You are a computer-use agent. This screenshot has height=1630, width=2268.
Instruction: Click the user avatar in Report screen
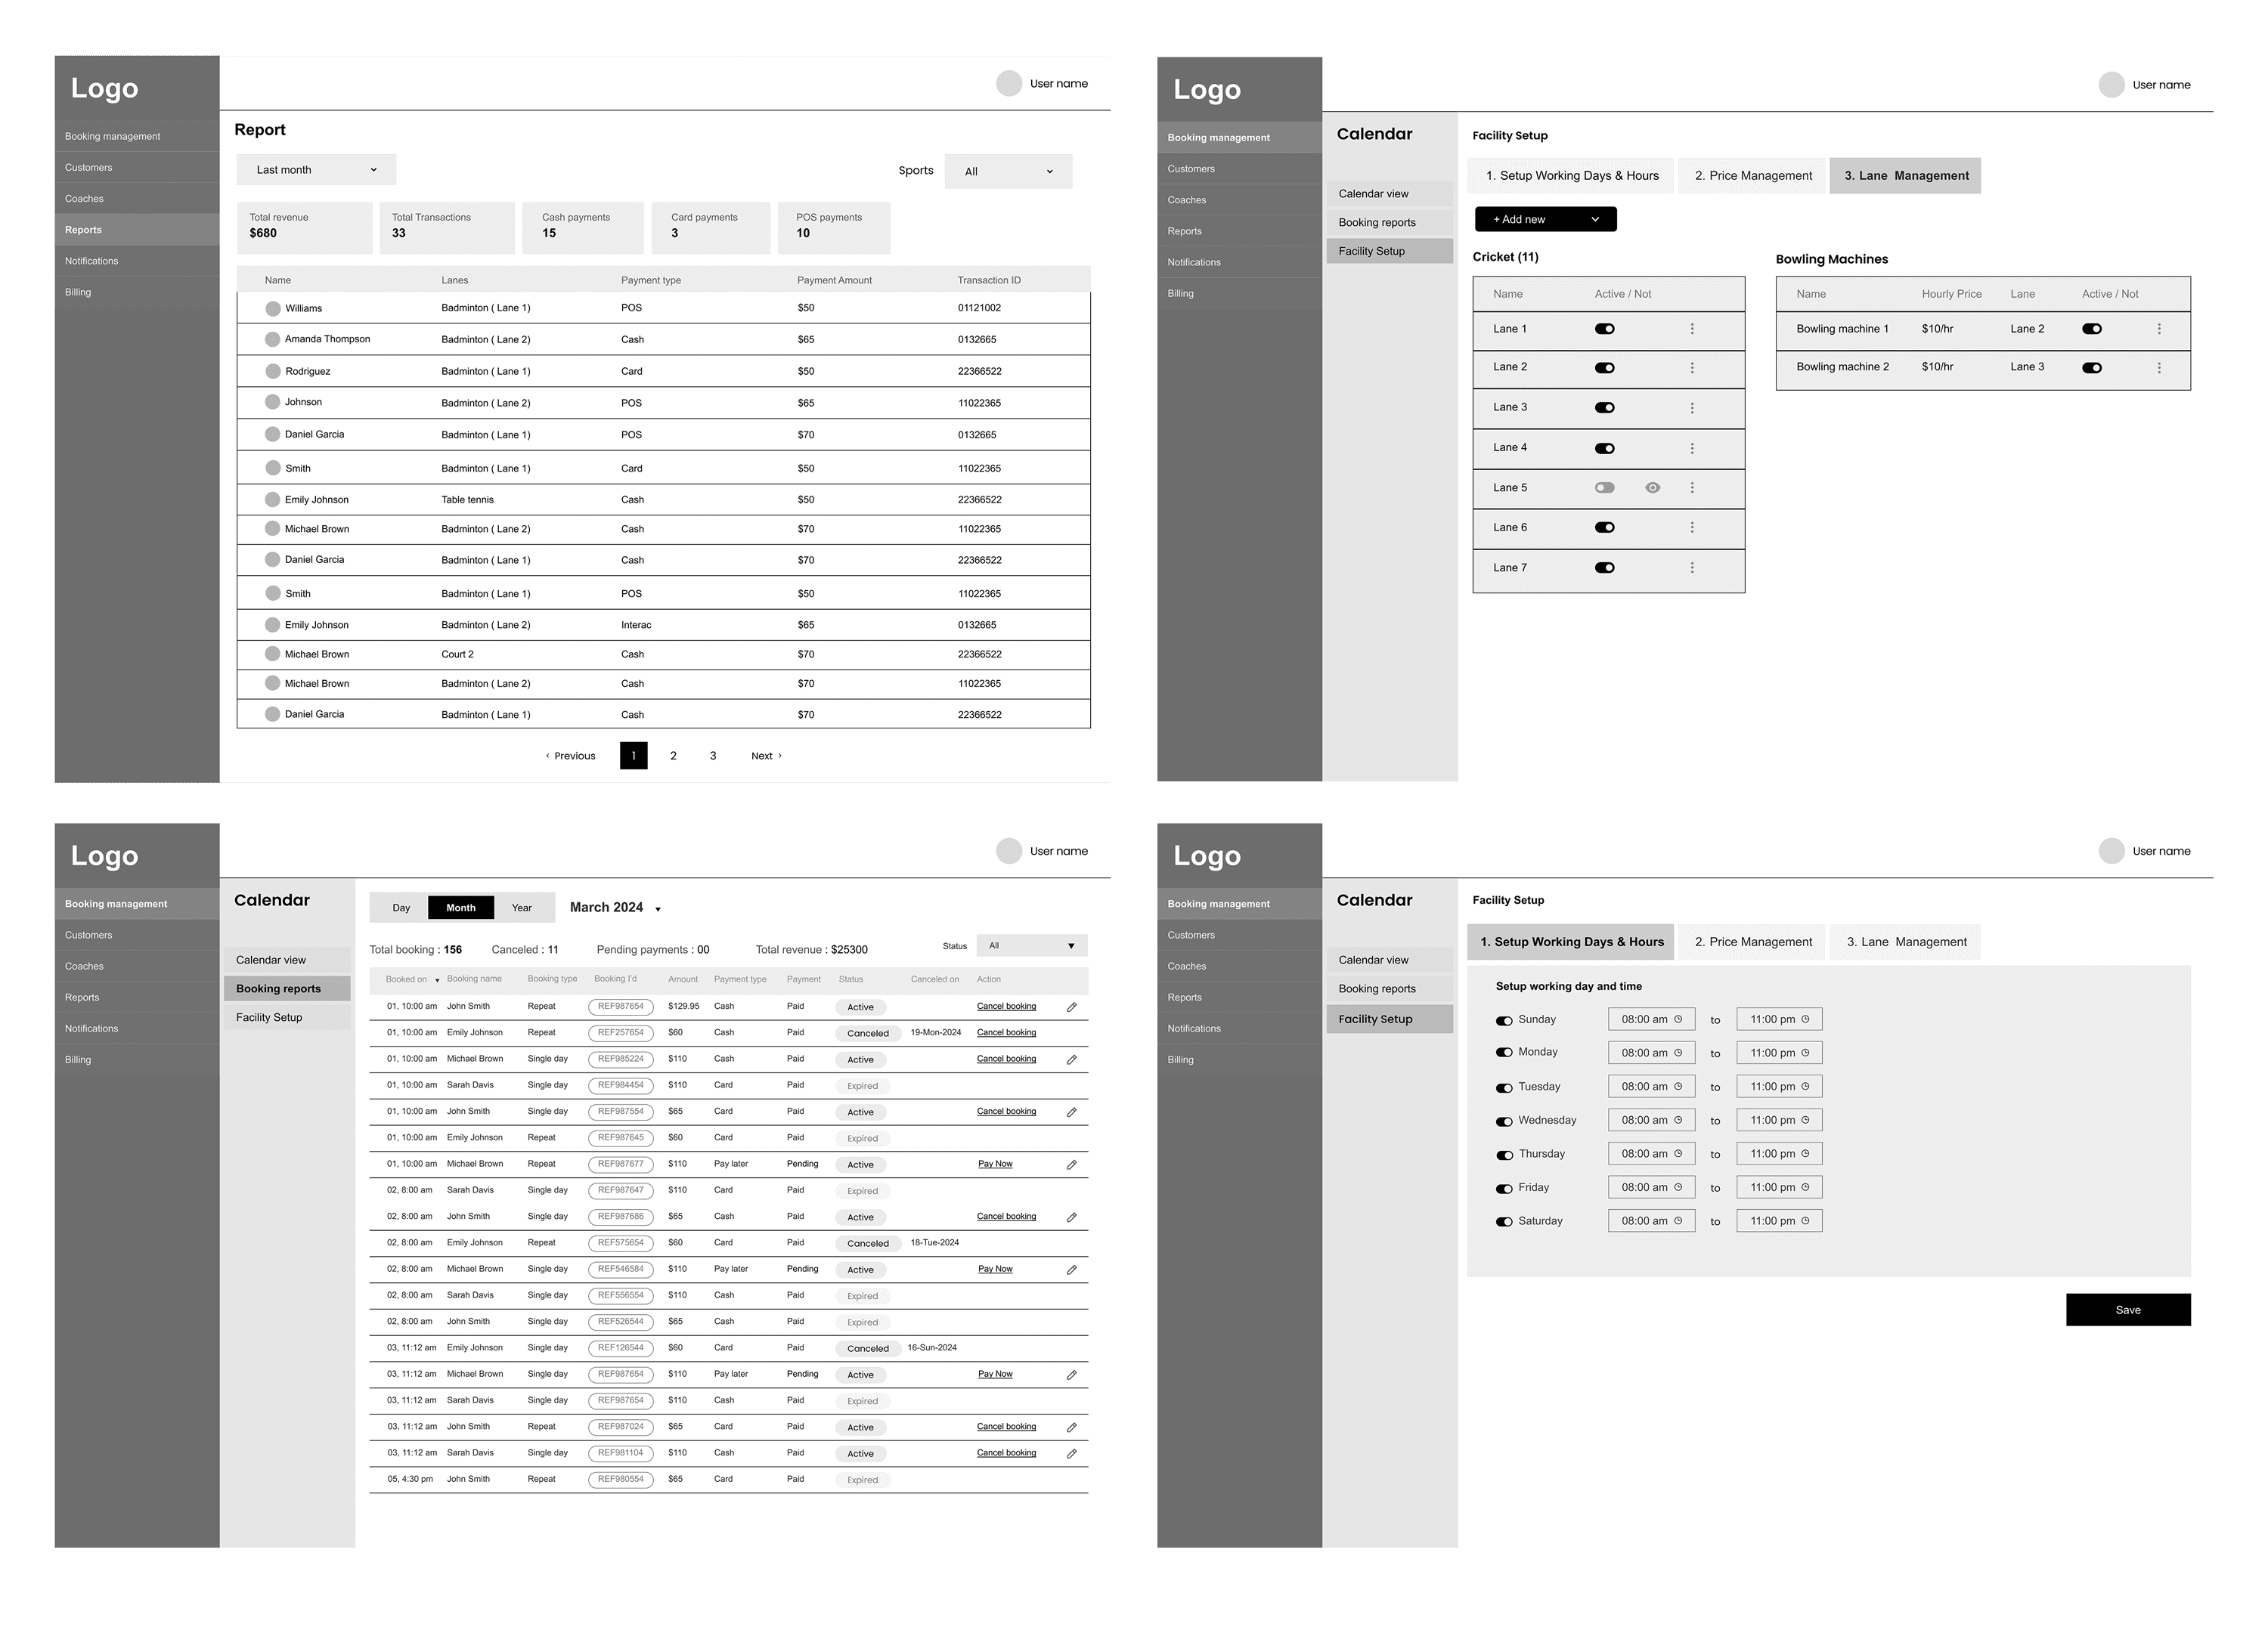[x=1008, y=84]
